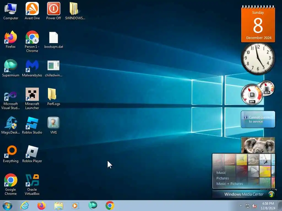Open Oracle VirtualBox shortcut
The height and width of the screenshot is (211, 282).
(x=32, y=184)
